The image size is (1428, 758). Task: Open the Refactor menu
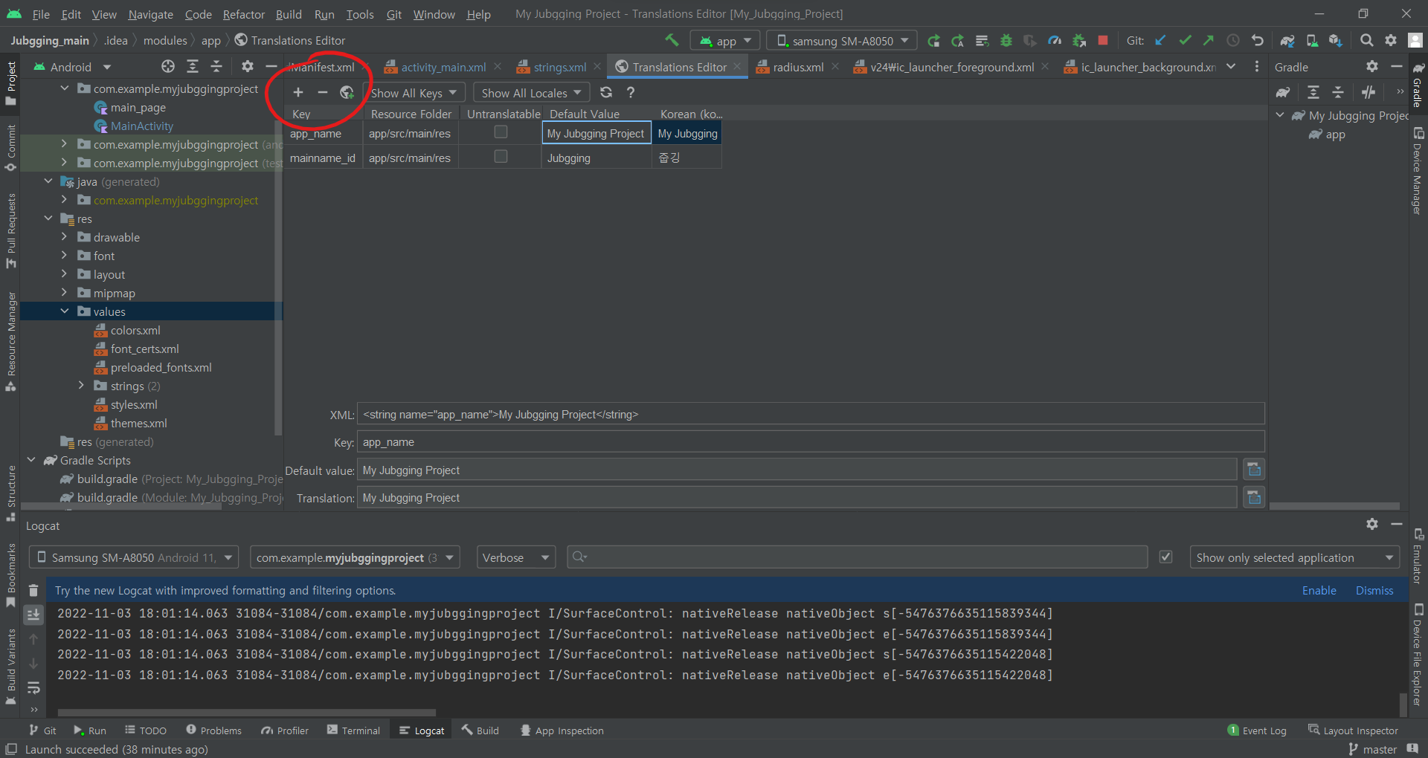243,14
